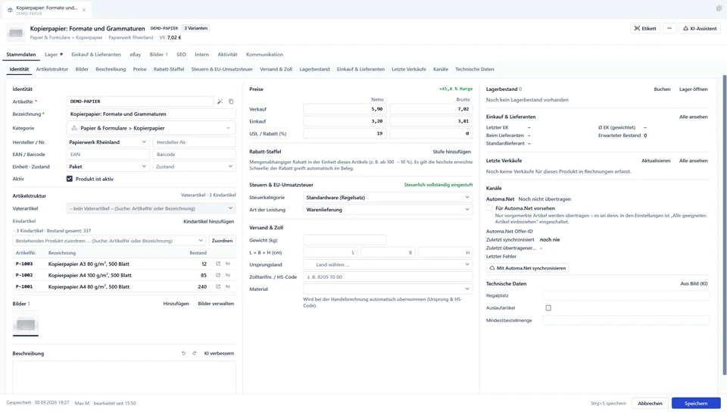This screenshot has height=412, width=727.
Task: Click the Verkauf Netto price field
Action: (345, 109)
